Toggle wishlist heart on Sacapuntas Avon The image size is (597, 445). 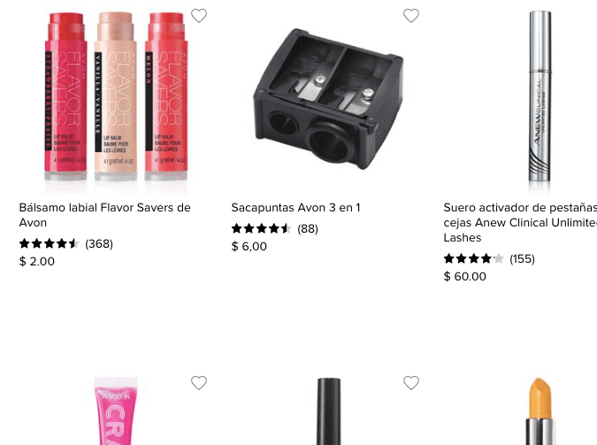coord(411,16)
